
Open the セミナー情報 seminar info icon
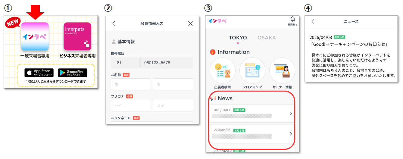pos(282,70)
